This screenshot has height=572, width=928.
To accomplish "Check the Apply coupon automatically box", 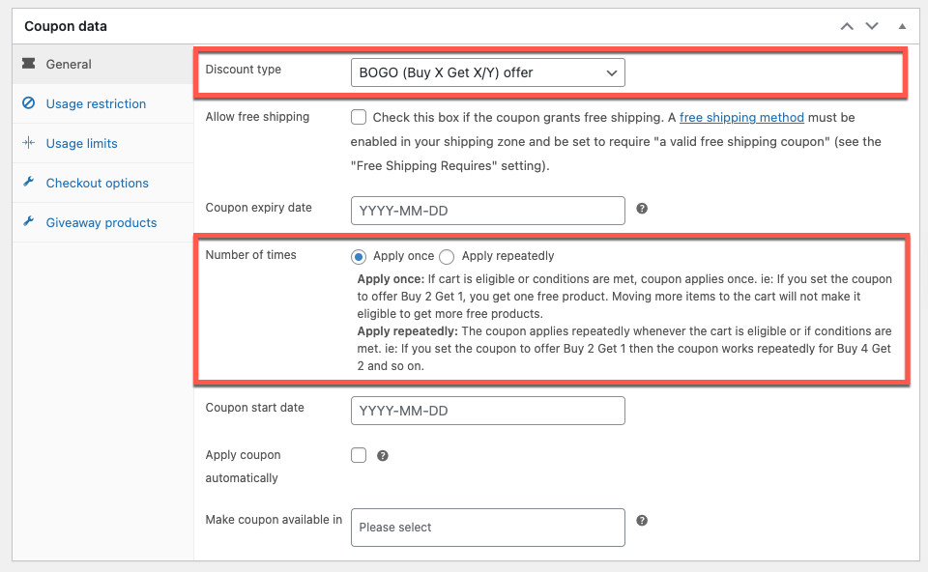I will [x=359, y=455].
